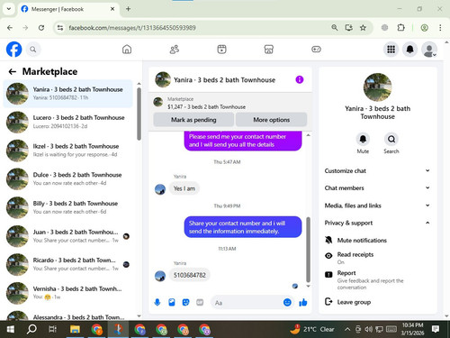Attach a photo file icon
450x338 pixels.
click(x=172, y=302)
